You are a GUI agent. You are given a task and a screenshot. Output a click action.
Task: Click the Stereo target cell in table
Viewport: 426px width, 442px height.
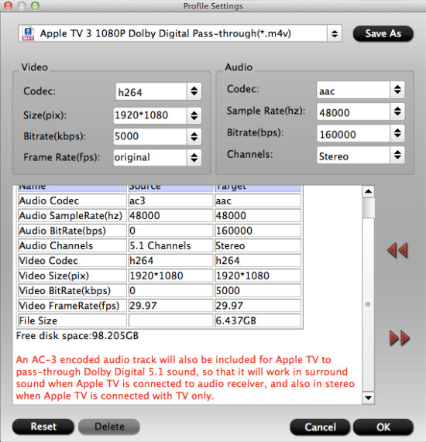[258, 245]
